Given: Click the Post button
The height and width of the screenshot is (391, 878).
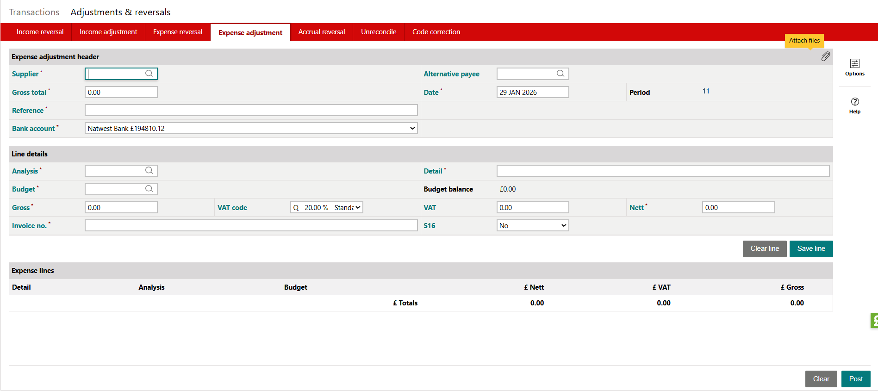Looking at the screenshot, I should click(856, 379).
